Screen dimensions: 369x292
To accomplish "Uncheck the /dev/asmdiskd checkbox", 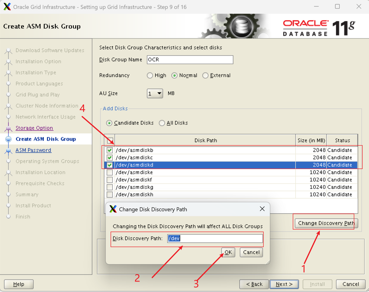I will (x=110, y=165).
